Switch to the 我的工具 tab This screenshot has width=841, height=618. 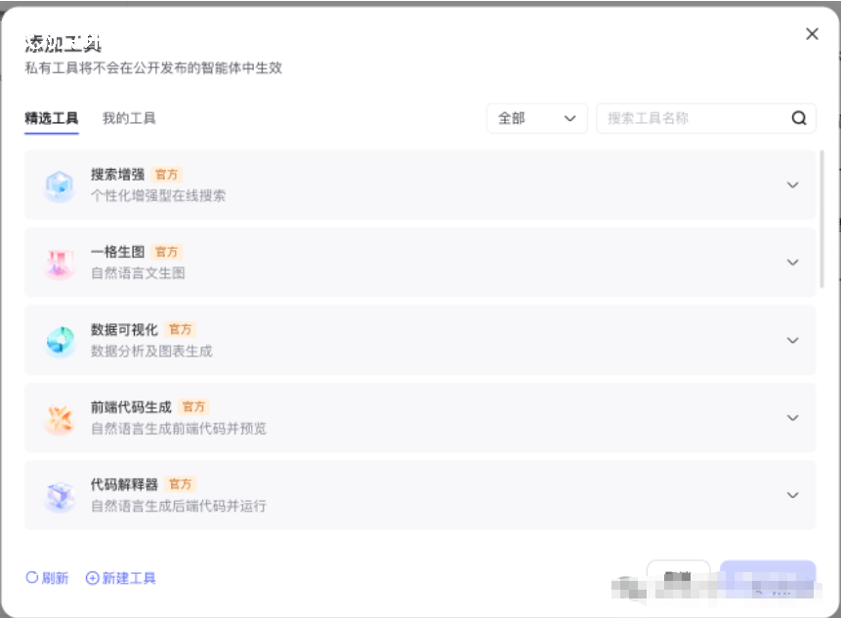pos(129,118)
